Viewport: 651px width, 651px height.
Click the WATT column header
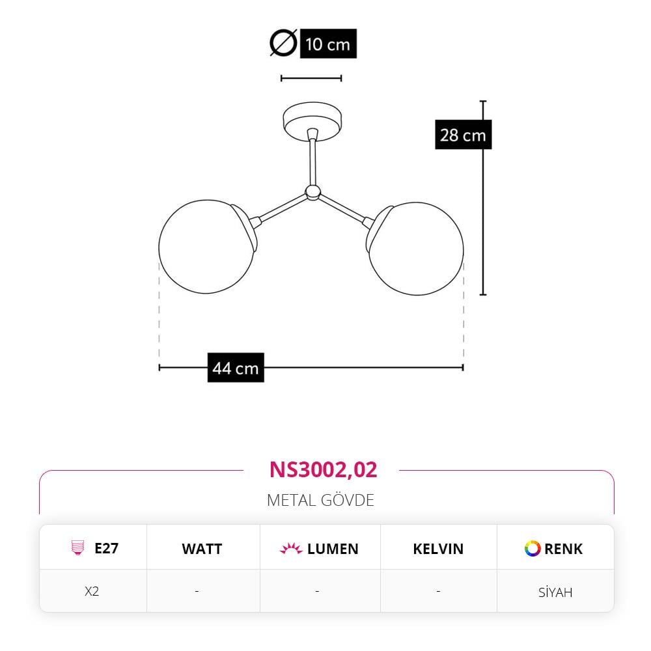202,549
